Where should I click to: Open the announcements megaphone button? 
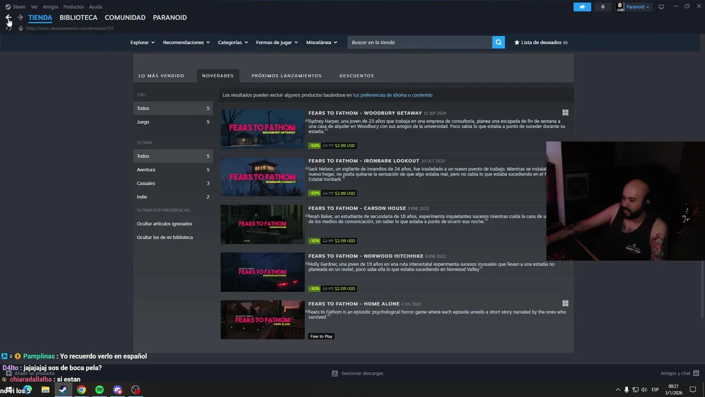pyautogui.click(x=582, y=7)
